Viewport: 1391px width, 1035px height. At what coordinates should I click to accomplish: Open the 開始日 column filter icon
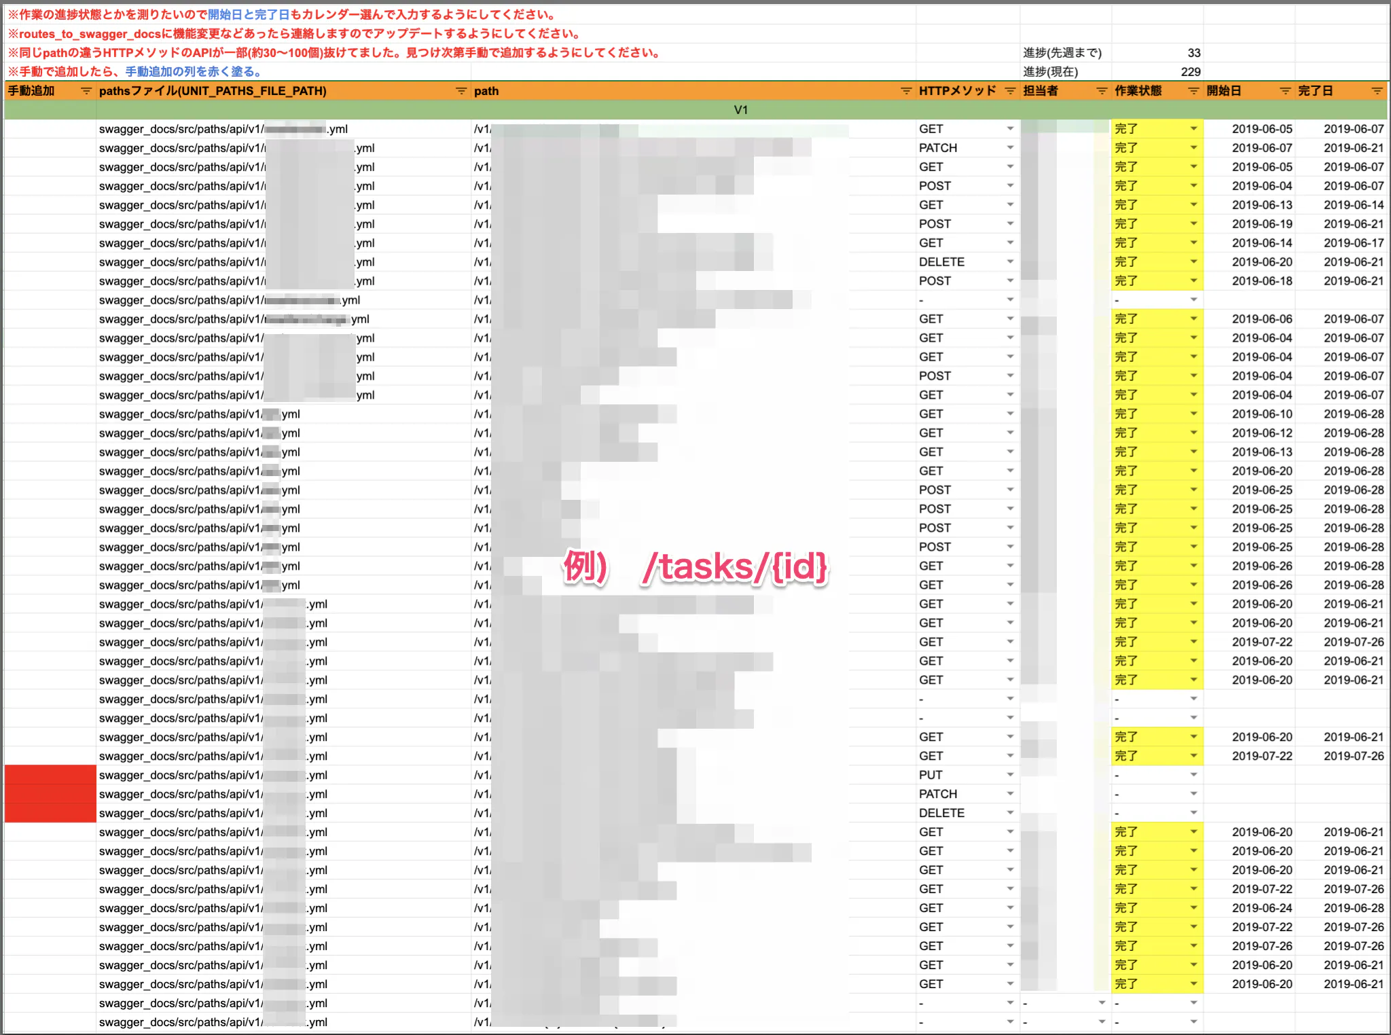click(x=1285, y=91)
